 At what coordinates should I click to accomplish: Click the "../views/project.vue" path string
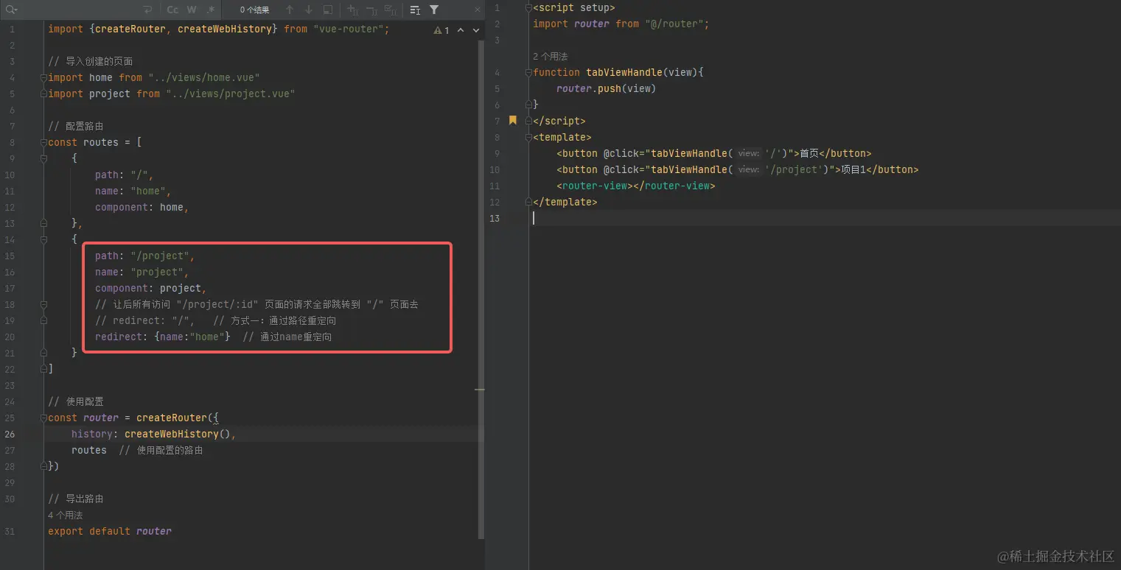click(231, 94)
